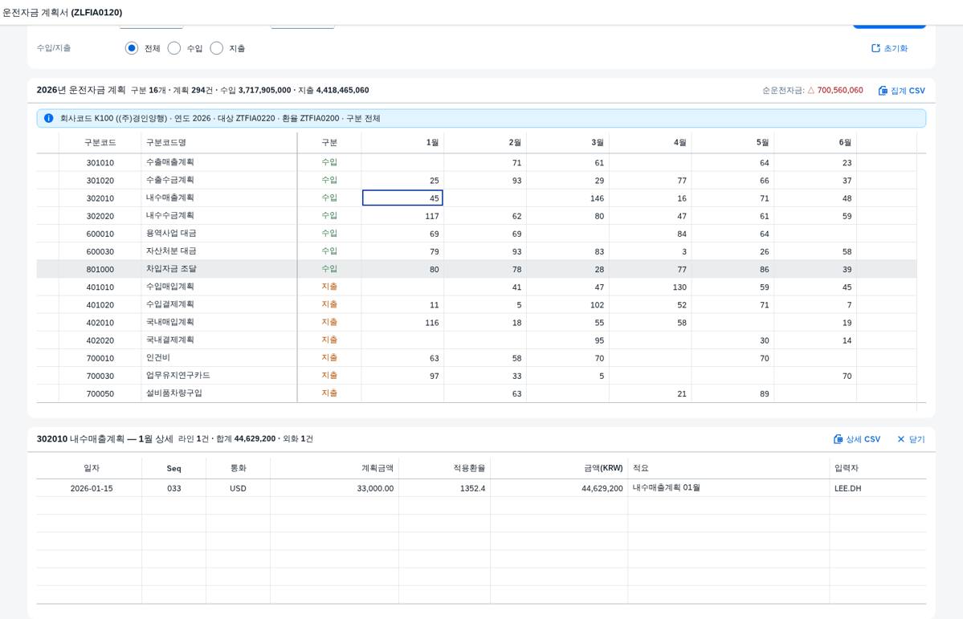Image resolution: width=963 pixels, height=619 pixels.
Task: Click the 통화 detail column header
Action: point(239,469)
